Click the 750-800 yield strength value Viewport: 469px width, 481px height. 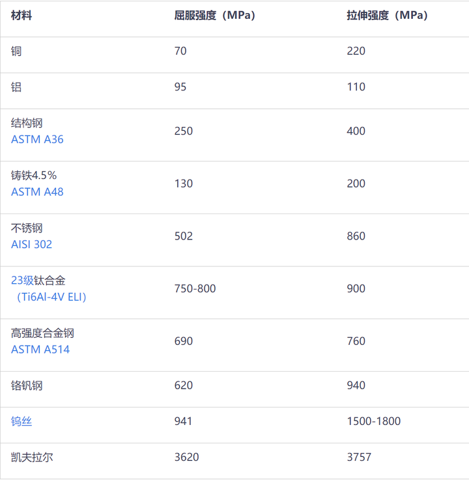click(x=195, y=288)
